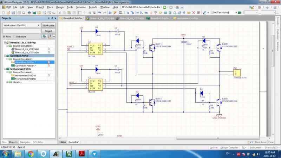Select the Structure radio button

[x=14, y=37]
